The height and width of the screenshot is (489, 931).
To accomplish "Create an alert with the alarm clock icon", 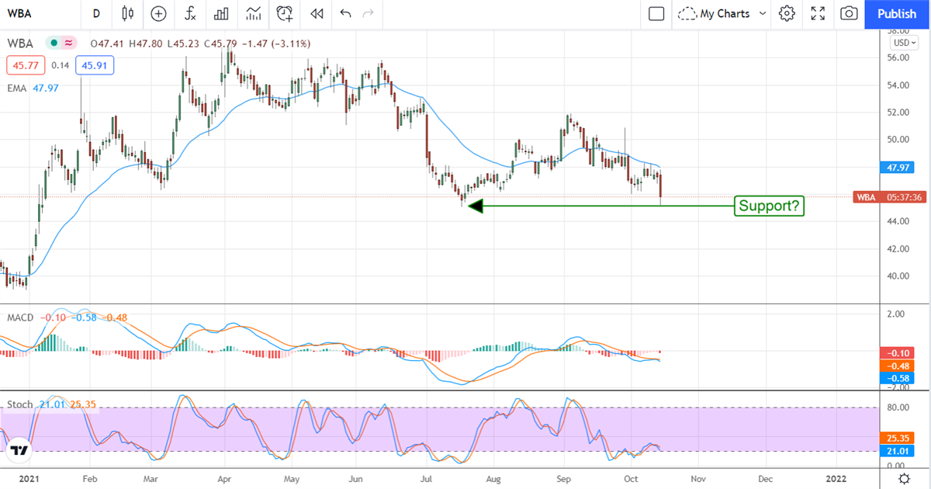I will click(285, 13).
